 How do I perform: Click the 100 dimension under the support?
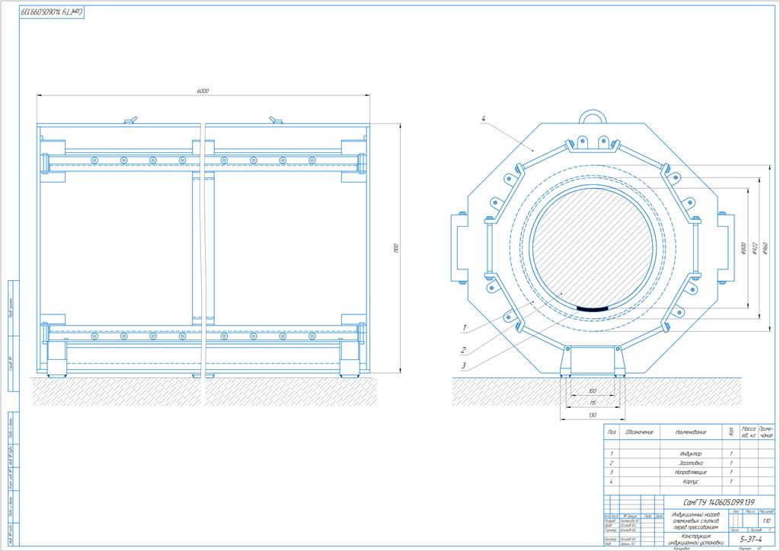pyautogui.click(x=592, y=391)
